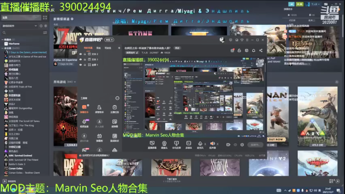Open the 主页 home tab in the Steam sidebar
The height and width of the screenshot is (194, 345).
(21, 18)
